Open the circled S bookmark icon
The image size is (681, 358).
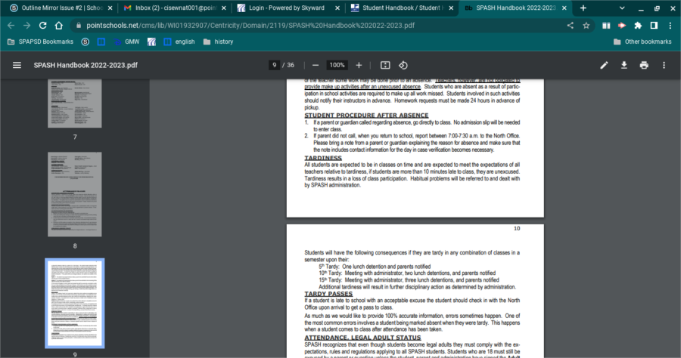coord(86,42)
